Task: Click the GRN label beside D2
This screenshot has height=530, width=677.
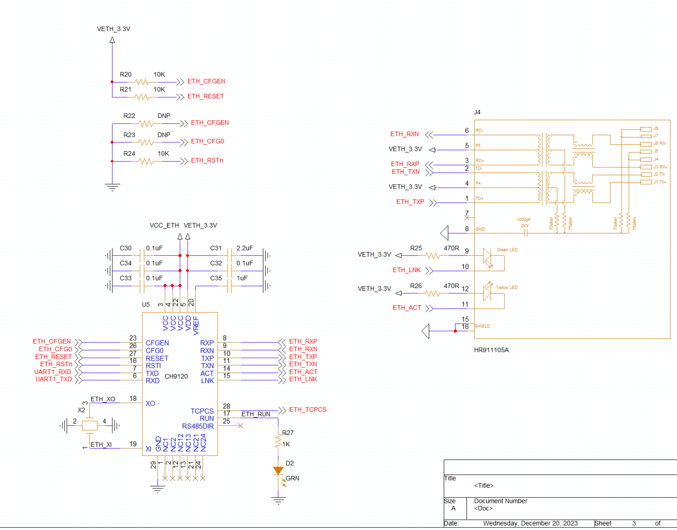Action: click(292, 478)
